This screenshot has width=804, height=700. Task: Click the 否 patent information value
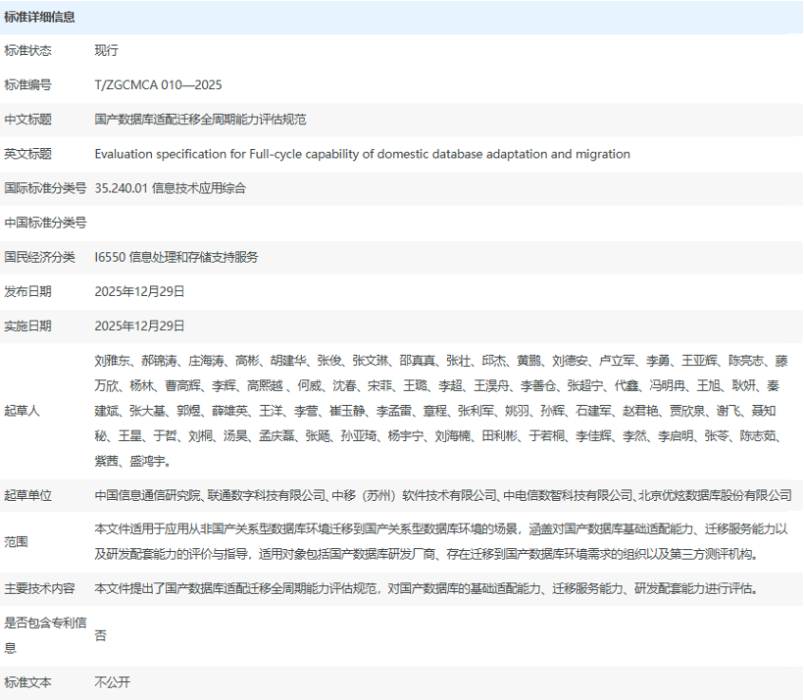(x=100, y=635)
